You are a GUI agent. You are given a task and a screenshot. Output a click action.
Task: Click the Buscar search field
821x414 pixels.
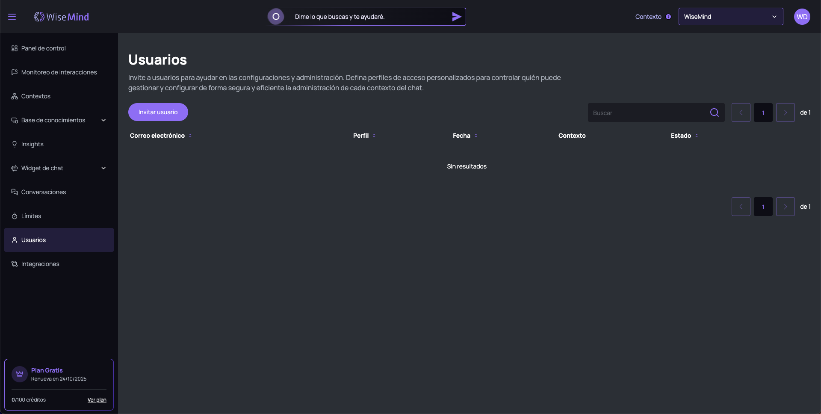click(648, 112)
